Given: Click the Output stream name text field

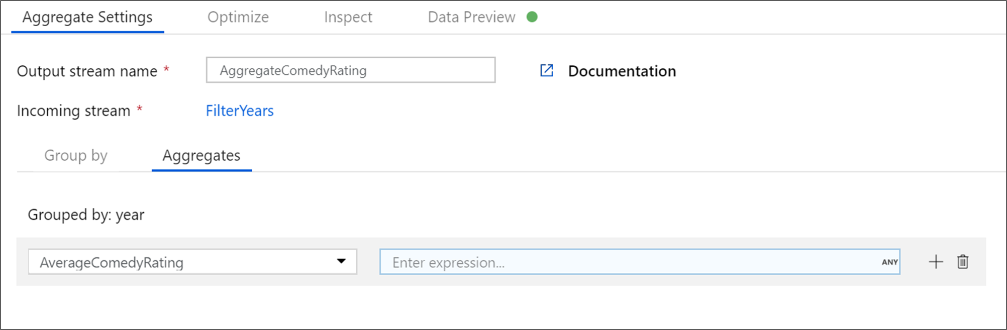Looking at the screenshot, I should point(350,70).
